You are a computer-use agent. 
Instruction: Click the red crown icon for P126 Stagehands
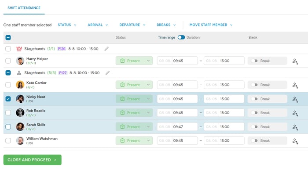tap(19, 49)
